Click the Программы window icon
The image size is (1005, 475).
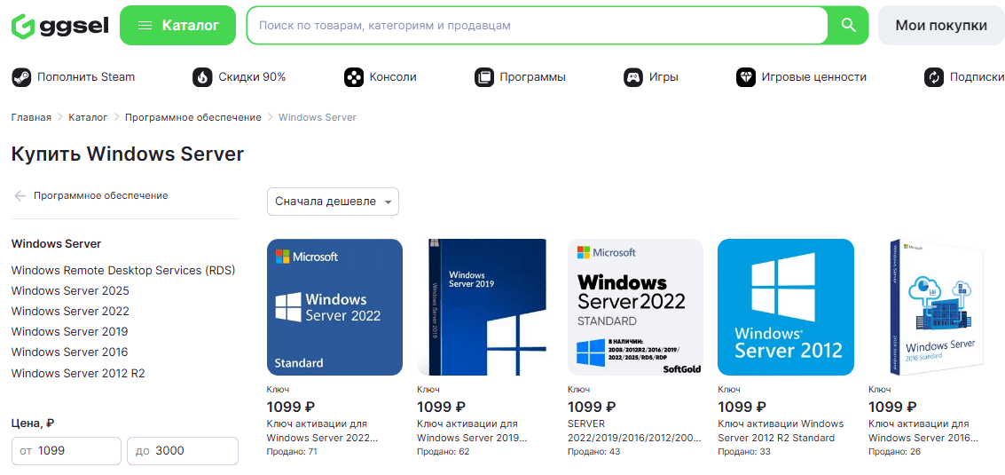point(484,77)
